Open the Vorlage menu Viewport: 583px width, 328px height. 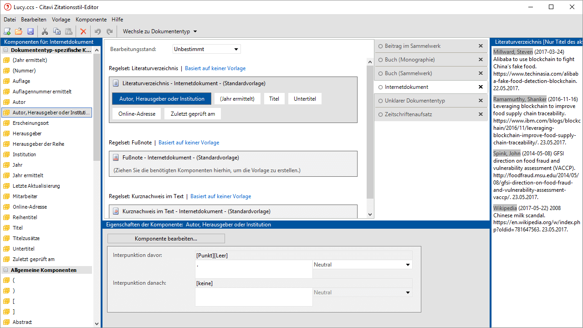tap(61, 20)
